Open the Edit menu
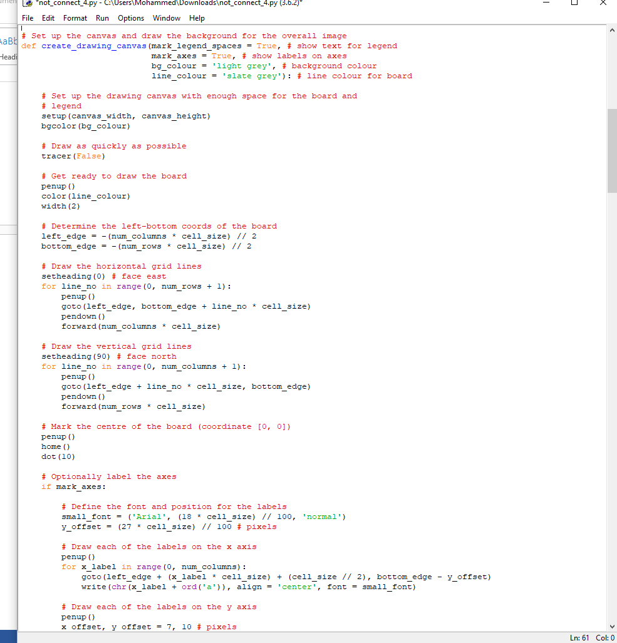617x643 pixels. [x=48, y=18]
